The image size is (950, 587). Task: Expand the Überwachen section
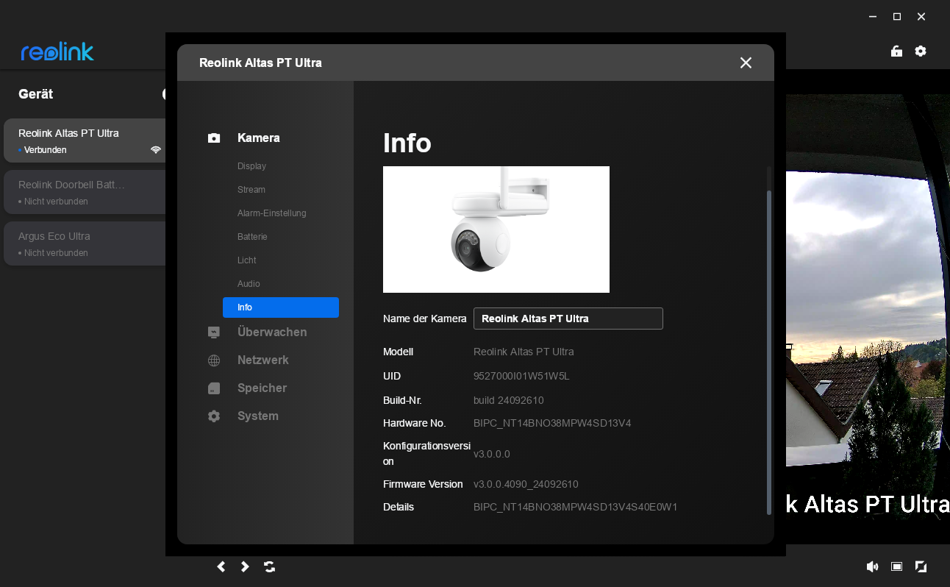pos(271,332)
